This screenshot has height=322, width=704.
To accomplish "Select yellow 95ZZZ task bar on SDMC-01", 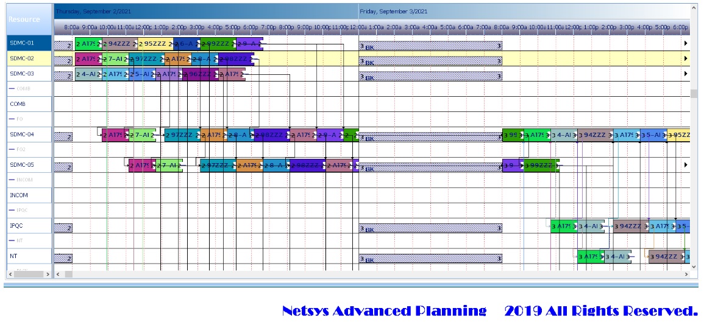I will click(155, 44).
